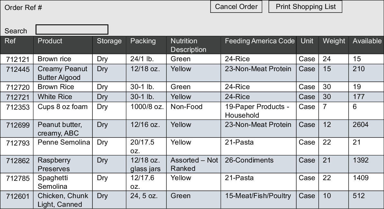Focus the Search input field
Screen dimensions: 384x209
72,30
